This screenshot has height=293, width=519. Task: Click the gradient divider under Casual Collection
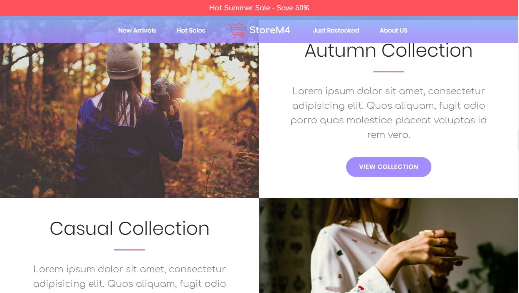click(129, 250)
